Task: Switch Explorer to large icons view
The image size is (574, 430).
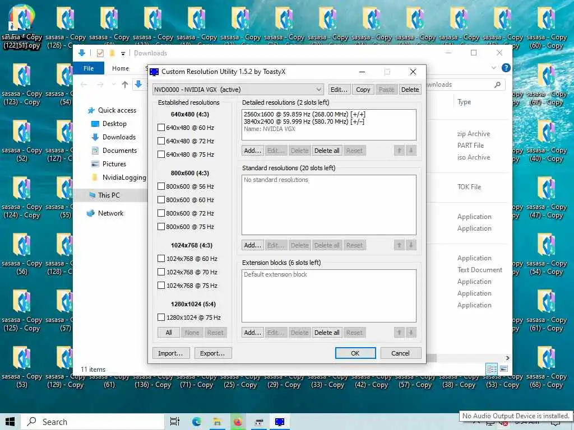Action: click(x=504, y=368)
